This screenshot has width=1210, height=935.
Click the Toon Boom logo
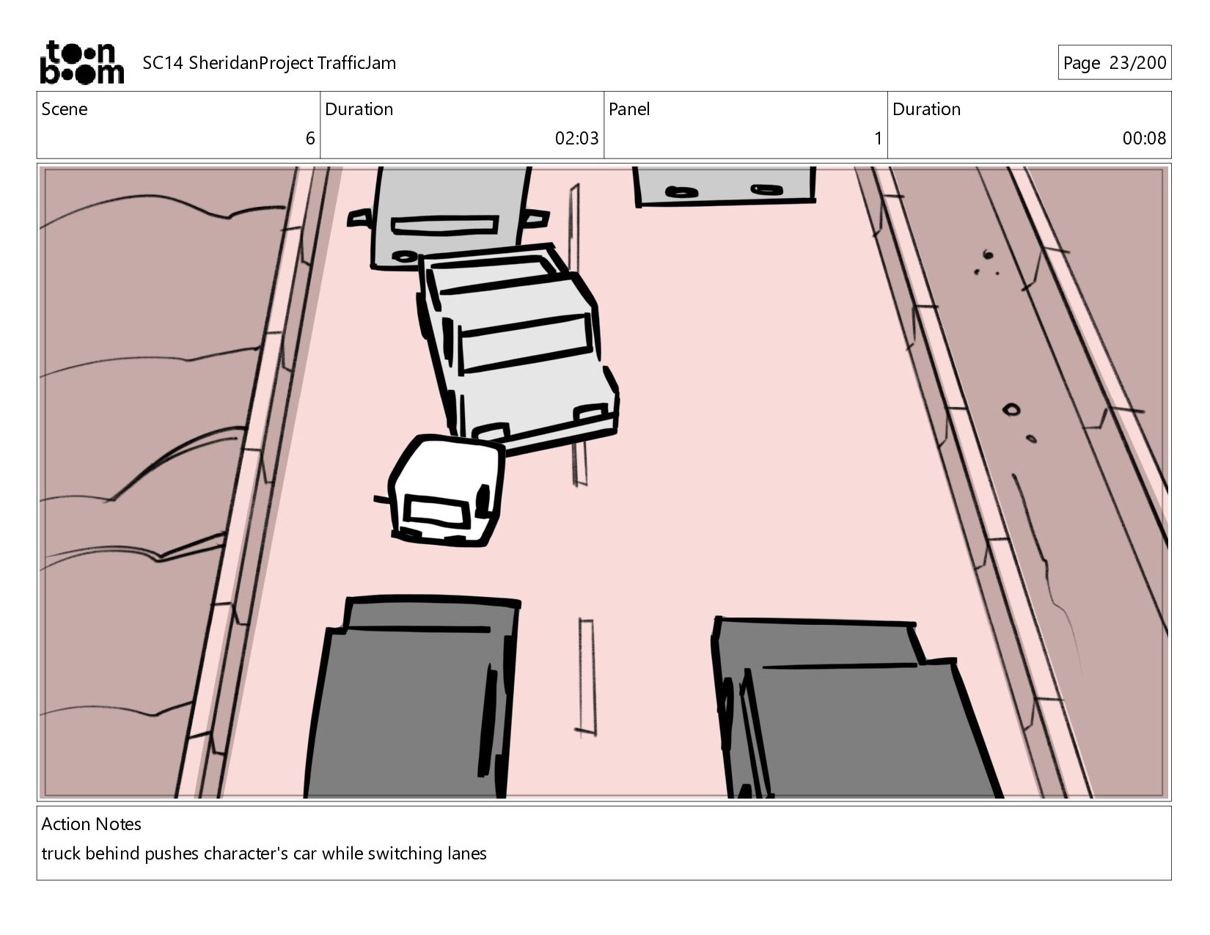[x=81, y=62]
